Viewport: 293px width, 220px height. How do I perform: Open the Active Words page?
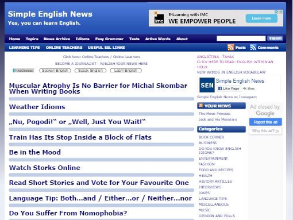pyautogui.click(x=158, y=39)
